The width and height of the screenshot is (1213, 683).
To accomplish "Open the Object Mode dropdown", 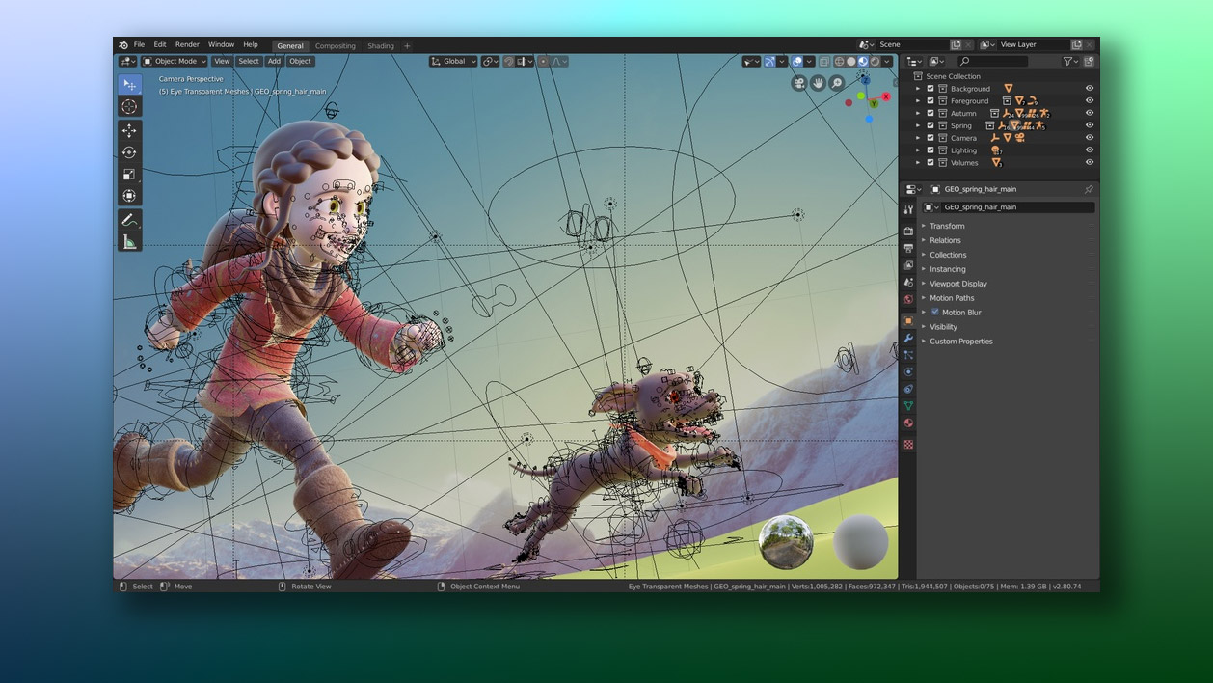I will (175, 61).
